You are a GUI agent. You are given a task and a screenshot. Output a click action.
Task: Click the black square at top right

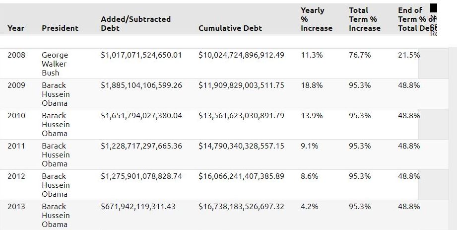[434, 8]
